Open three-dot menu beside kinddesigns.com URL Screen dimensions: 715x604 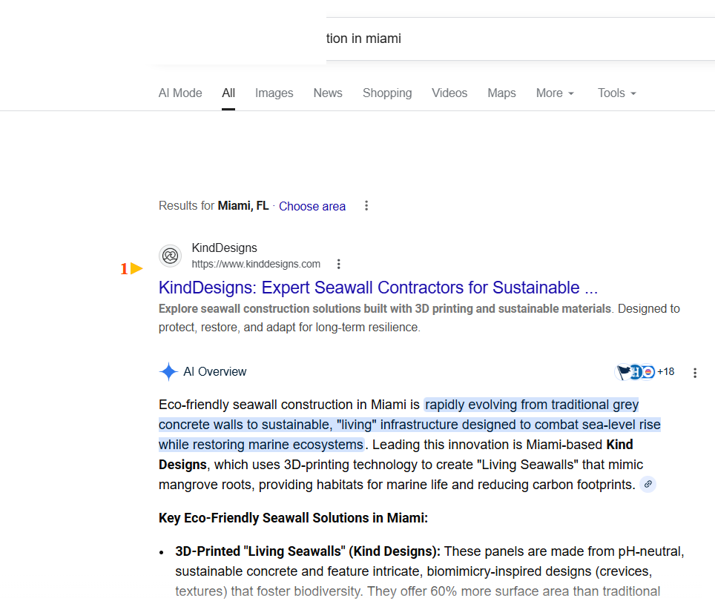click(339, 264)
